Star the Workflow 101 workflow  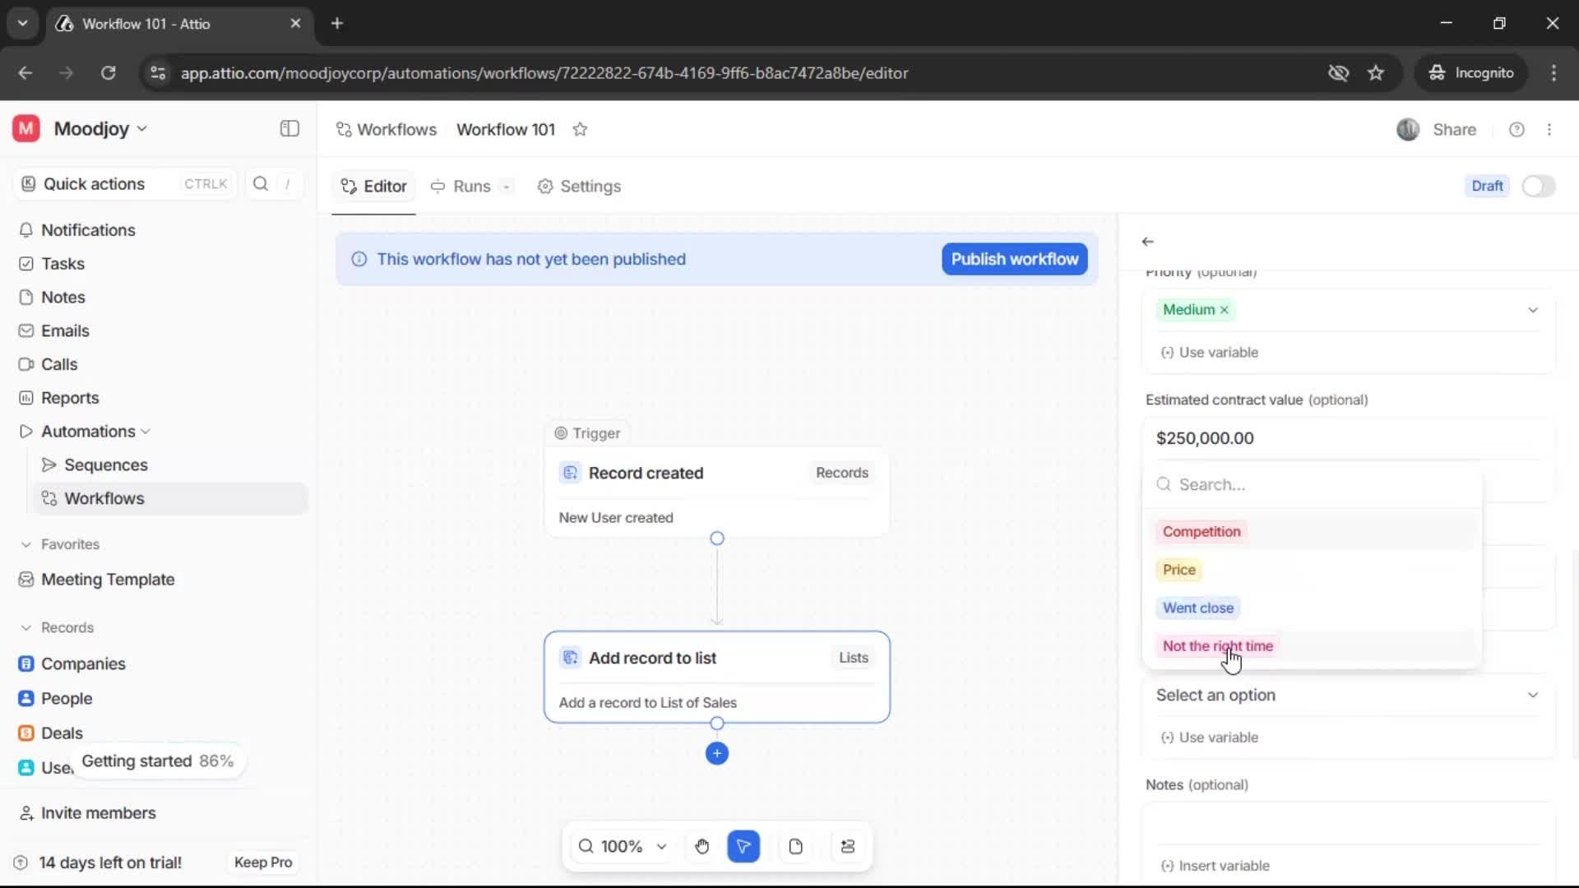pos(581,129)
